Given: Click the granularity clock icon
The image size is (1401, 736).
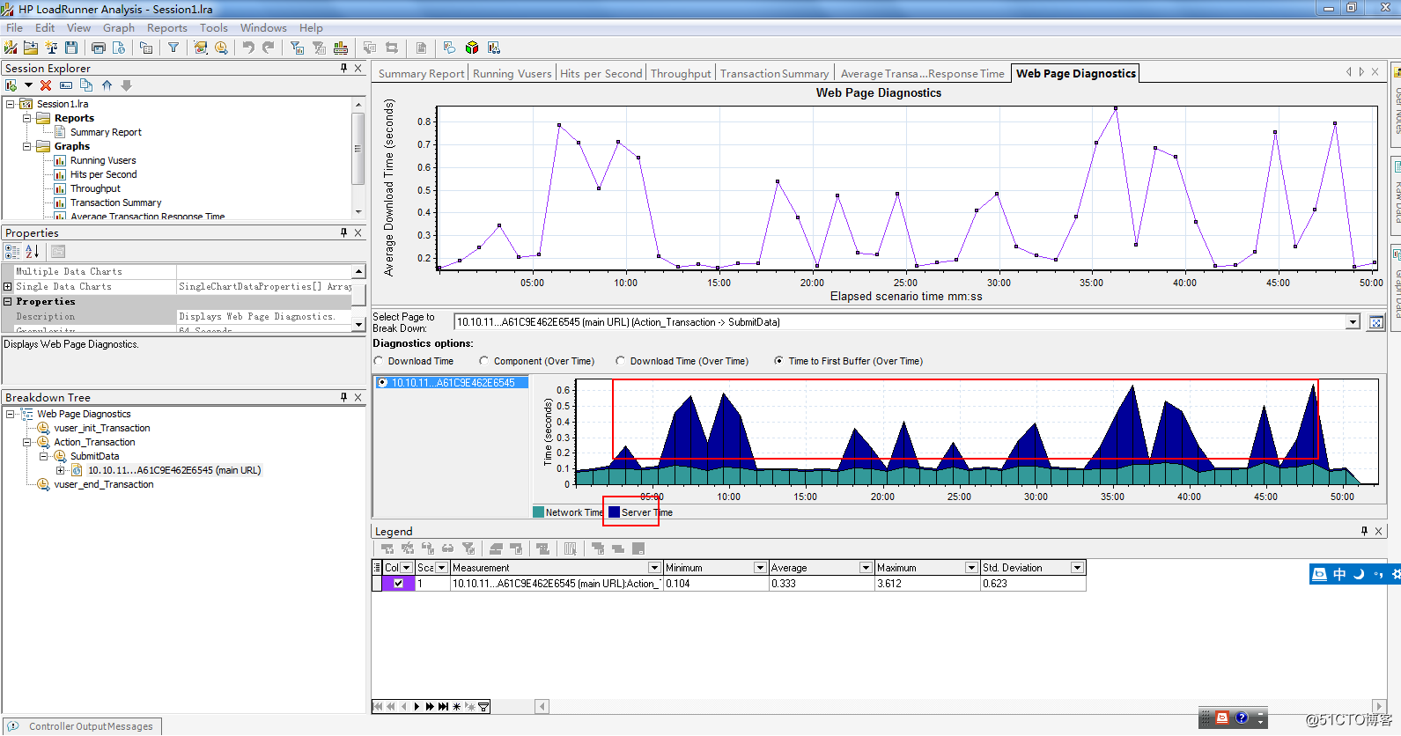Looking at the screenshot, I should point(221,48).
